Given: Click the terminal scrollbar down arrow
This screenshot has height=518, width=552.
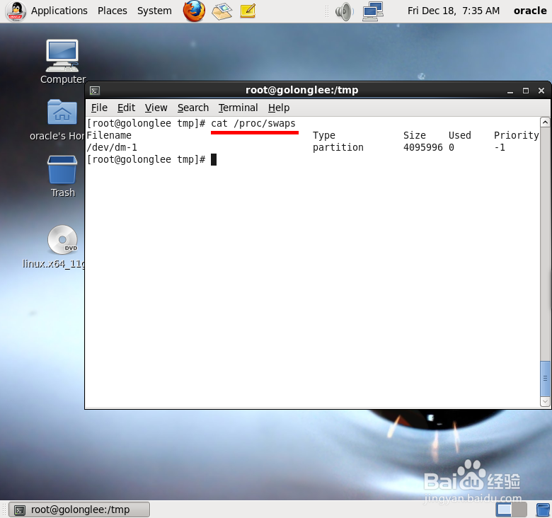Looking at the screenshot, I should pyautogui.click(x=545, y=401).
